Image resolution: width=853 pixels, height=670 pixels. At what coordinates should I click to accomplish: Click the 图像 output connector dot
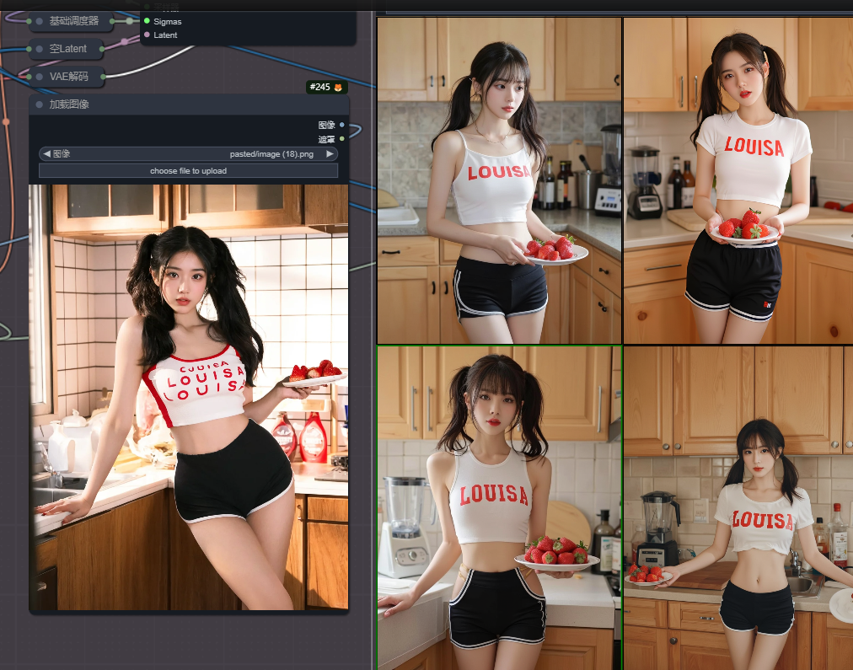click(341, 125)
